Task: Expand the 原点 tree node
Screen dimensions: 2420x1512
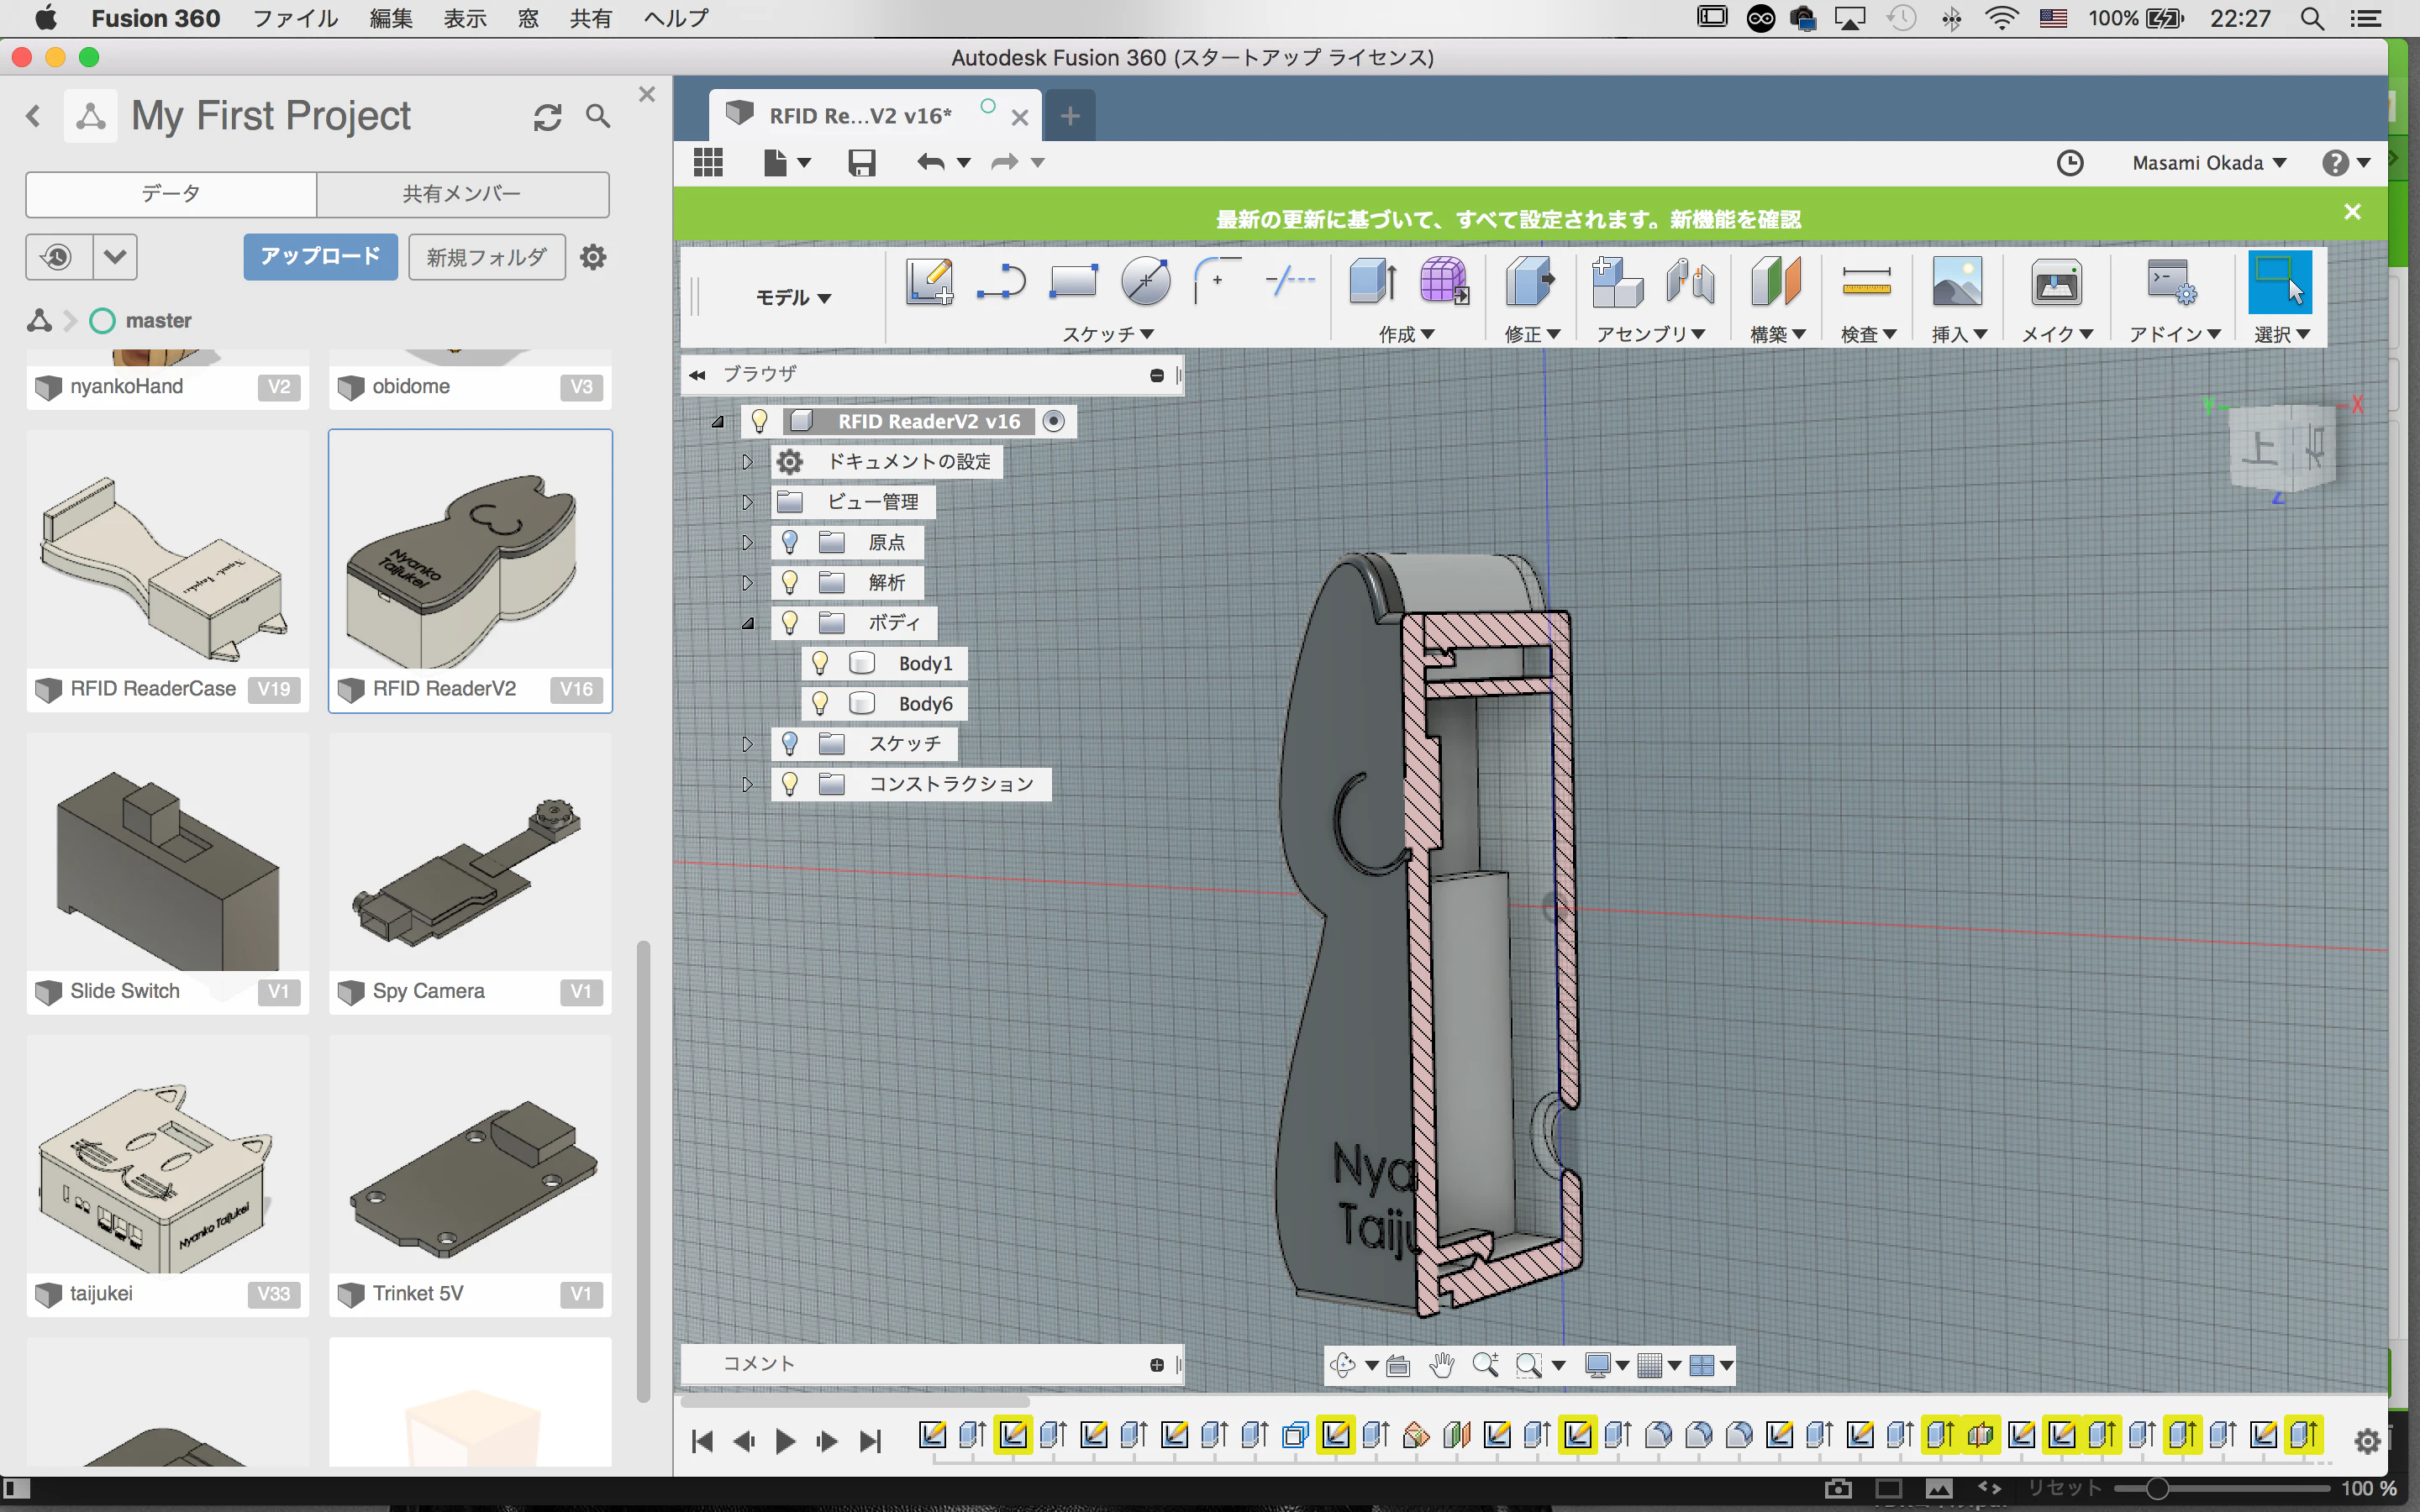Action: point(747,542)
